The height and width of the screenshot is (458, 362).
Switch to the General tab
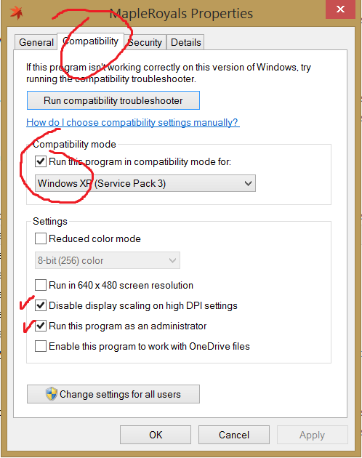pyautogui.click(x=36, y=42)
